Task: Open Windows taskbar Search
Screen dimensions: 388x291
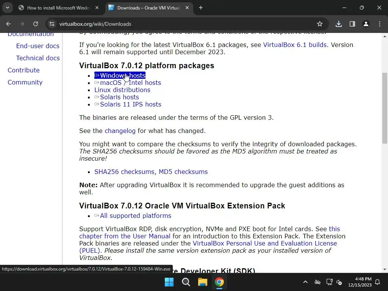Action: (186, 282)
